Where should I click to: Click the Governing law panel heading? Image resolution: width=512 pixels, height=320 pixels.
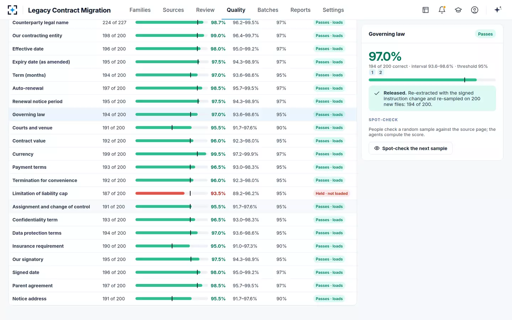click(386, 34)
